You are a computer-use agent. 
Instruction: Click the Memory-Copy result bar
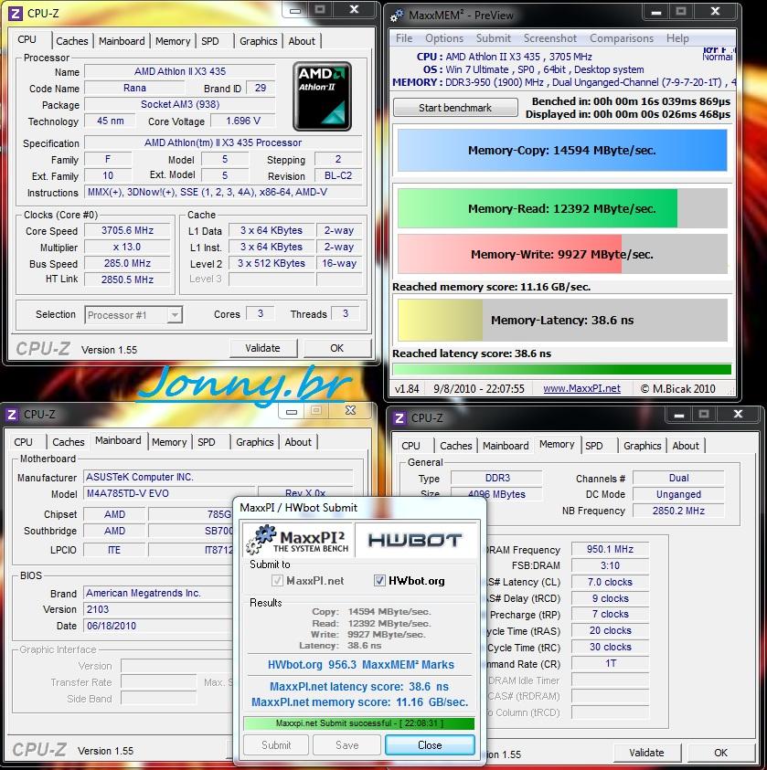(x=562, y=151)
